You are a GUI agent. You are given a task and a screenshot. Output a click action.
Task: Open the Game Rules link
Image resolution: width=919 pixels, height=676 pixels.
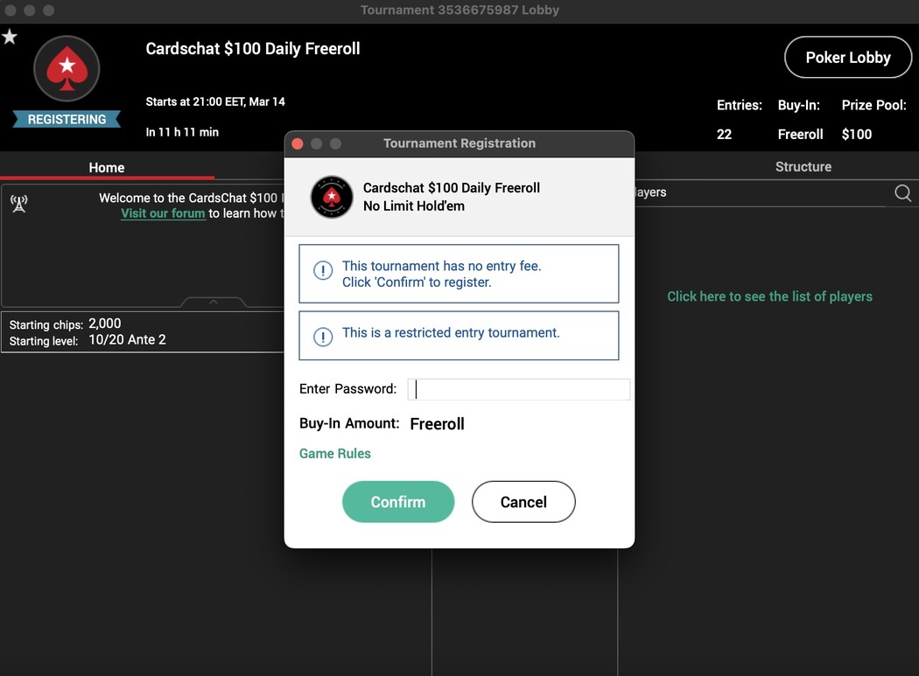pyautogui.click(x=334, y=453)
